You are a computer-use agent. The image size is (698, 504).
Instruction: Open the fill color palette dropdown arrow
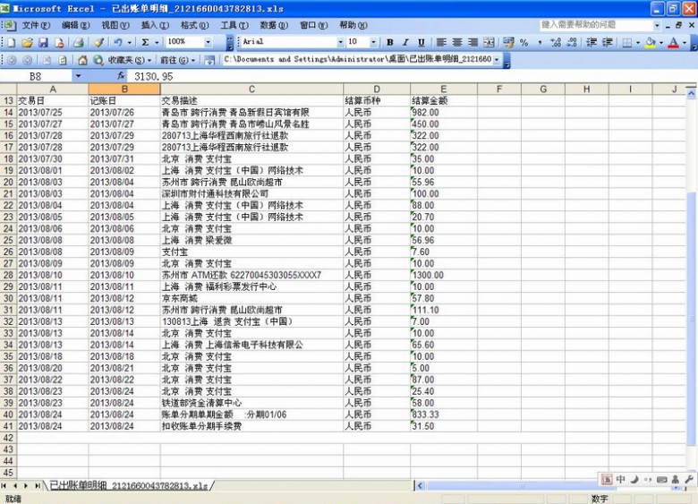(661, 42)
